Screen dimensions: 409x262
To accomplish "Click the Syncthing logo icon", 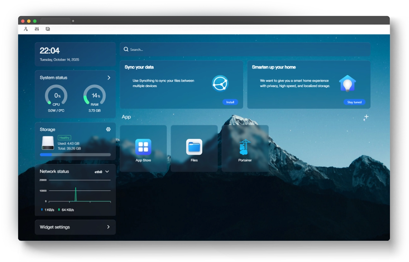I will pyautogui.click(x=220, y=83).
